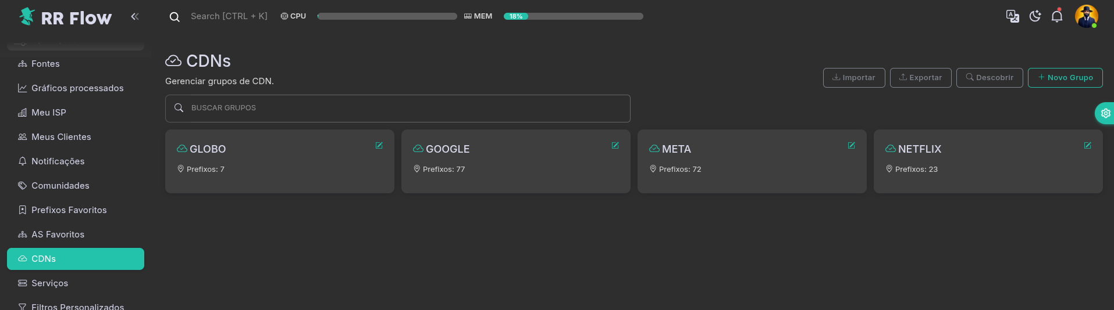The width and height of the screenshot is (1114, 310).
Task: Click the RR Flow logo
Action: (65, 17)
